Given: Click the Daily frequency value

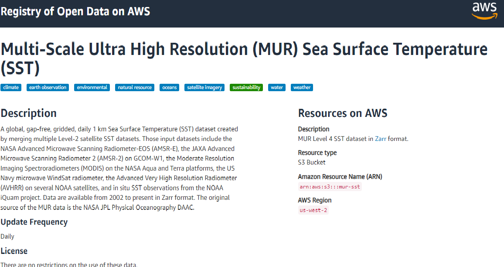Looking at the screenshot, I should click(x=7, y=236).
